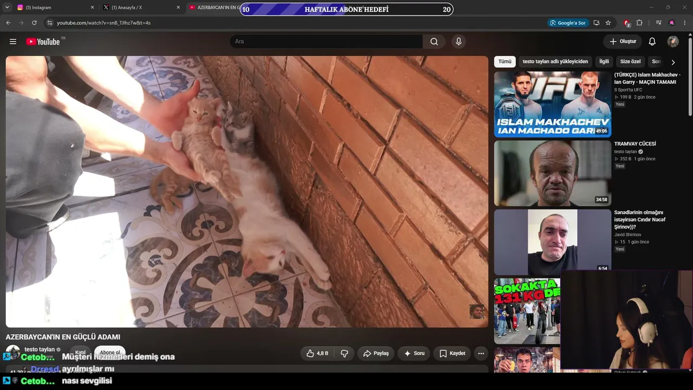Select the İlgili filter chip
The width and height of the screenshot is (693, 390).
coord(604,62)
